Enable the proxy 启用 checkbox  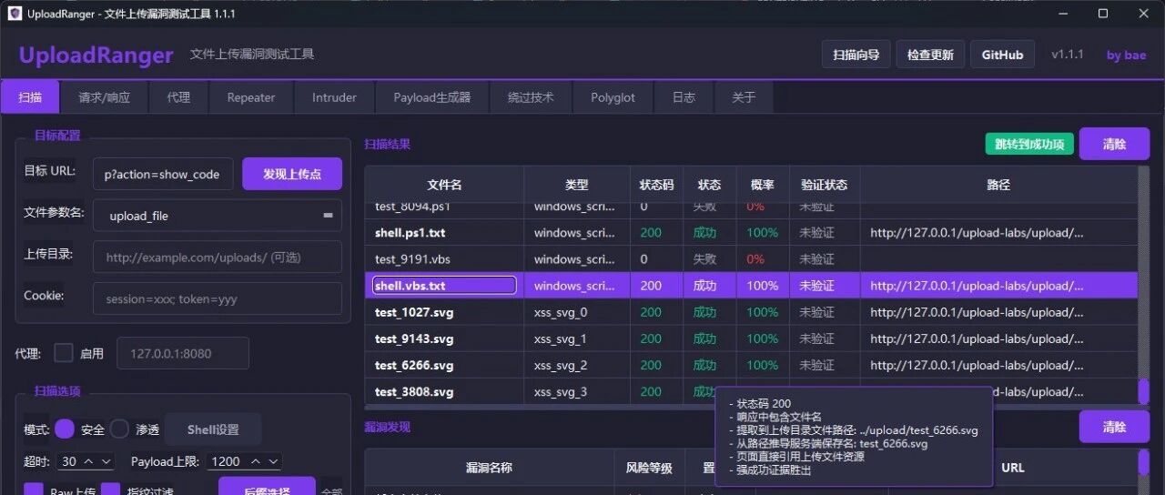point(64,353)
